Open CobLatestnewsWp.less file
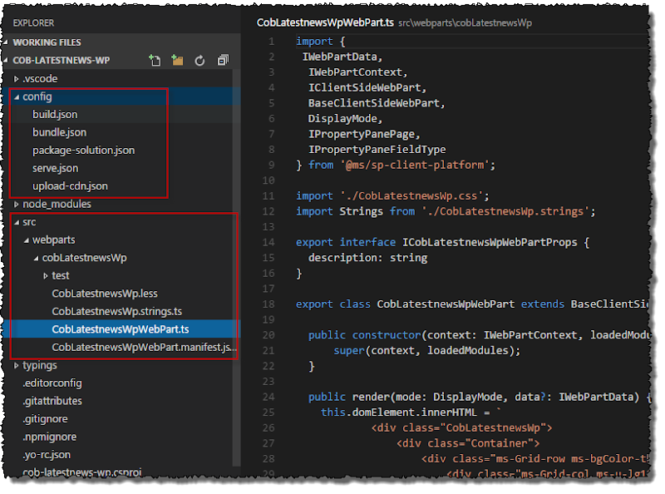The height and width of the screenshot is (494, 665). click(105, 294)
